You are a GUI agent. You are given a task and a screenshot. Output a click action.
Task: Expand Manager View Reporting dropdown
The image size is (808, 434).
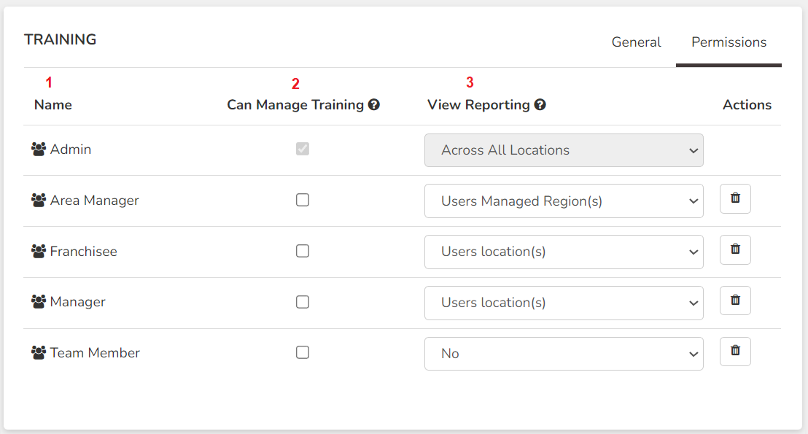[x=564, y=303]
